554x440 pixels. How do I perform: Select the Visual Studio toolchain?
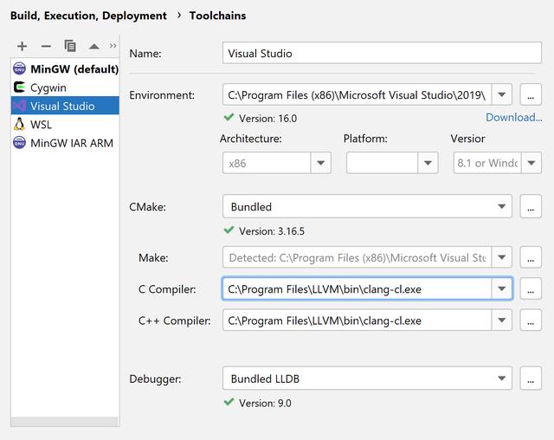tap(65, 106)
